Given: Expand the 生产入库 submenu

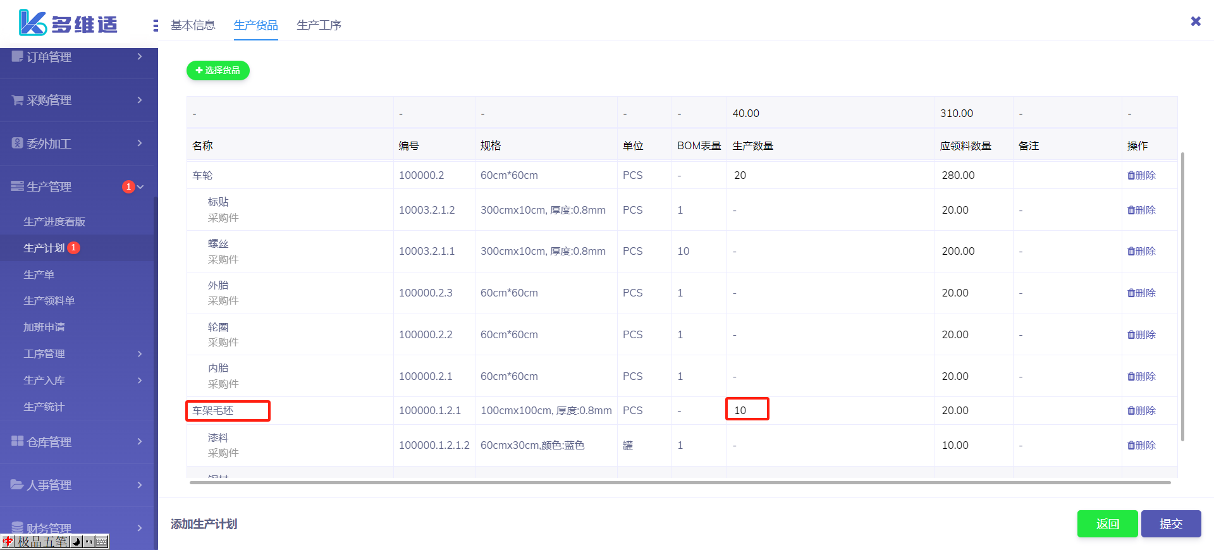Looking at the screenshot, I should (x=140, y=381).
